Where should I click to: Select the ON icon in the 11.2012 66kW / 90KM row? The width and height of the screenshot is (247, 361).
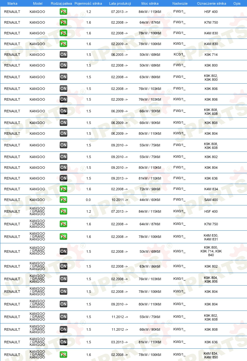click(63, 329)
